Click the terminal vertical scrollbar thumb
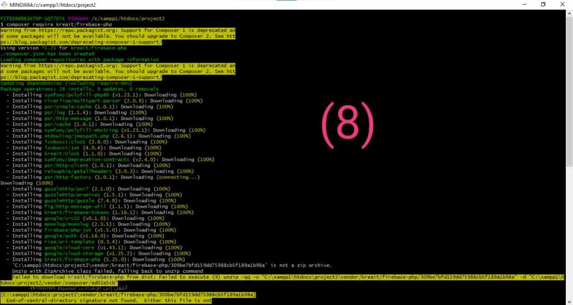 click(570, 91)
